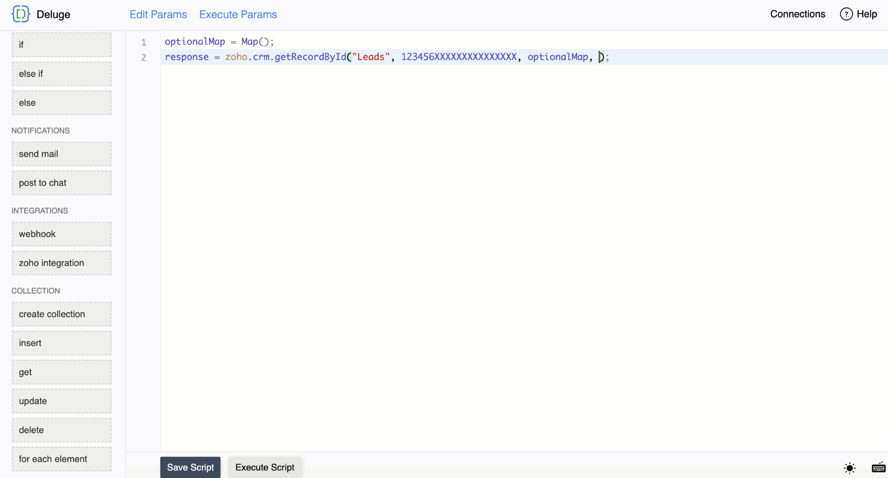888x478 pixels.
Task: Open Help using the question mark icon
Action: point(846,14)
